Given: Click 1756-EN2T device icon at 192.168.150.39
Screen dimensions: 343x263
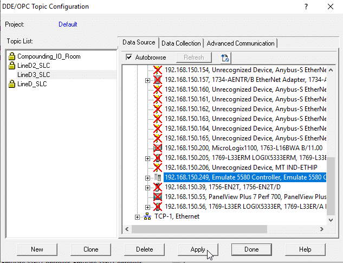Looking at the screenshot, I should [x=158, y=187].
